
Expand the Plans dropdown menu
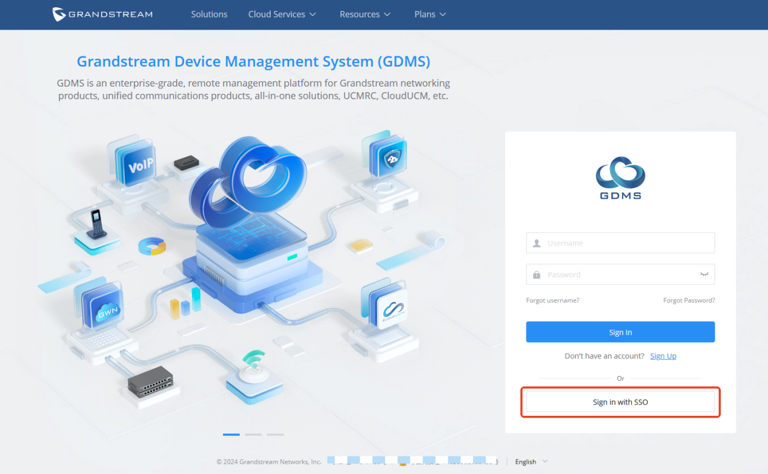(430, 14)
